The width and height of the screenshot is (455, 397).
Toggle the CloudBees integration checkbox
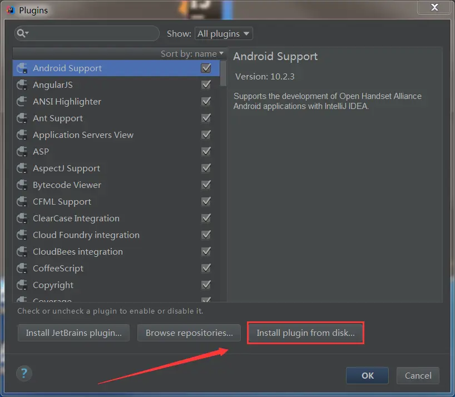[206, 251]
